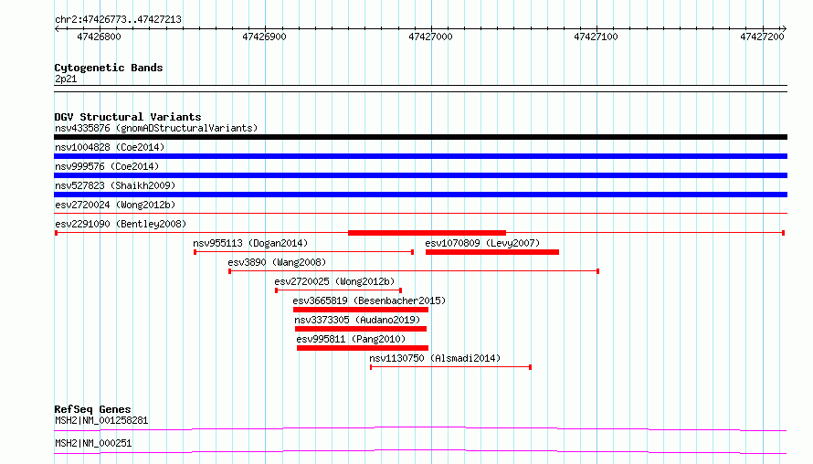Click the magenta MSH2 NM_001258281 gene line

(x=420, y=428)
